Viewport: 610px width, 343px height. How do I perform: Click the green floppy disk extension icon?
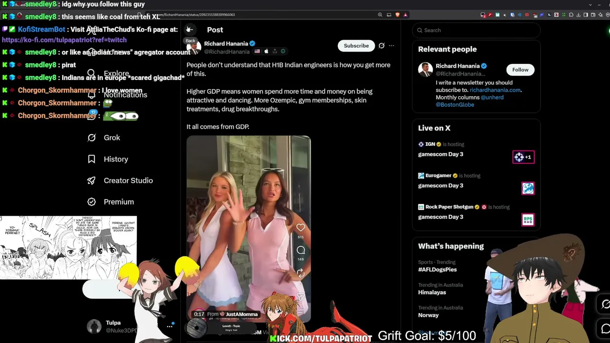[498, 15]
